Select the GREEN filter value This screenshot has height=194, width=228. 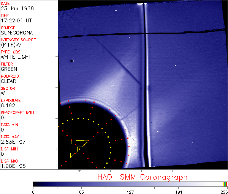[x=9, y=69]
